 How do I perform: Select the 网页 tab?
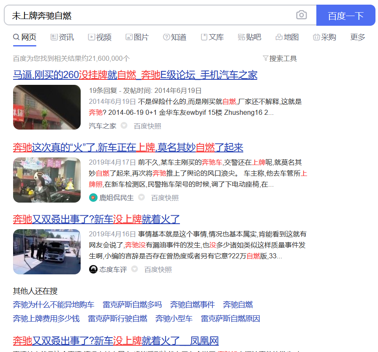pyautogui.click(x=24, y=37)
